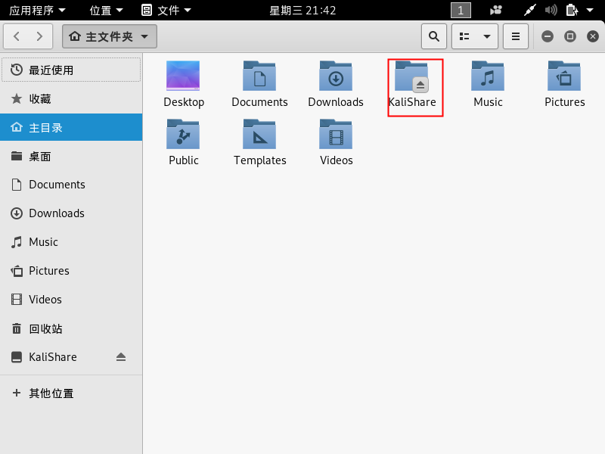Open the Desktop folder icon
605x454 pixels.
[x=183, y=76]
